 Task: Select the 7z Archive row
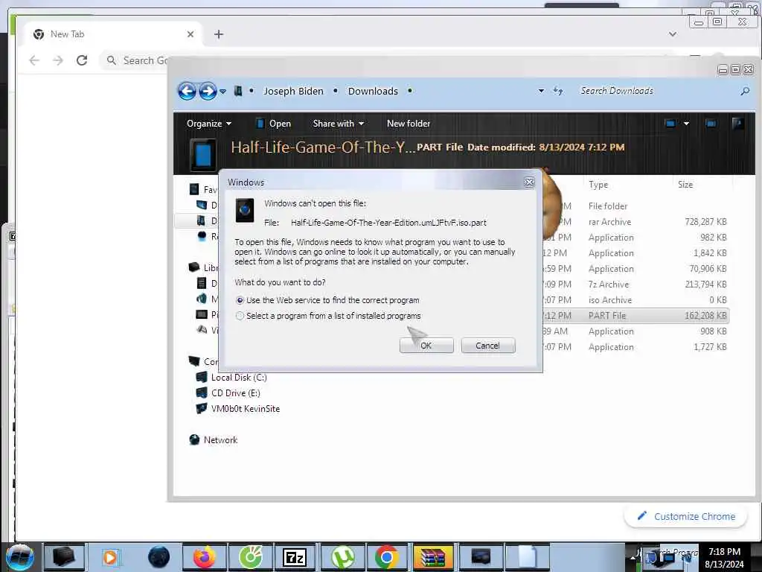[635, 285]
